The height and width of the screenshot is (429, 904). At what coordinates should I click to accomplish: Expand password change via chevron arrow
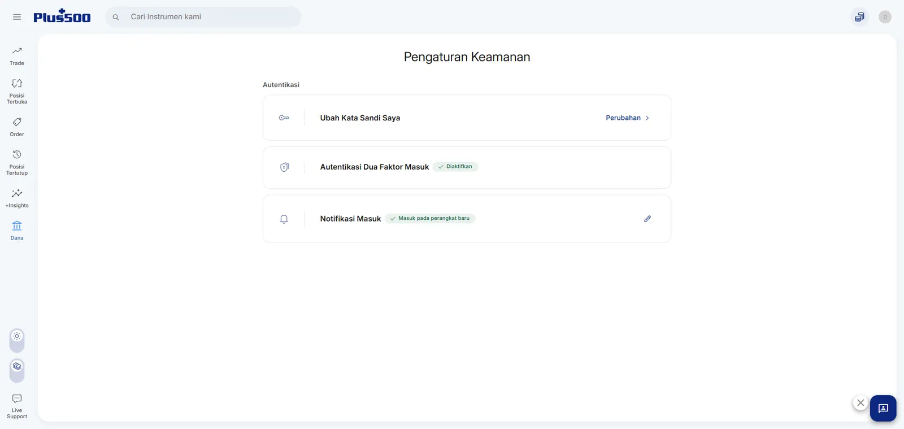point(647,118)
